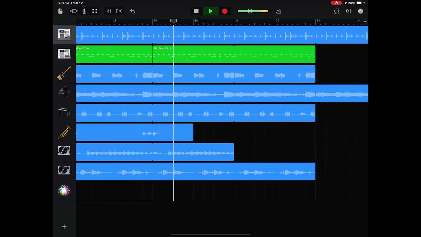Undo the last action arrow
This screenshot has height=237, width=421.
[133, 11]
